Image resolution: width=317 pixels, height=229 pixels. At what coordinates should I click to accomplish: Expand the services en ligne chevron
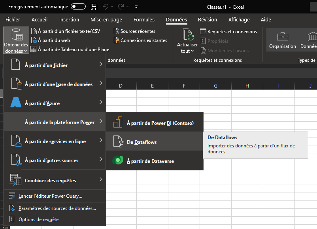[101, 140]
